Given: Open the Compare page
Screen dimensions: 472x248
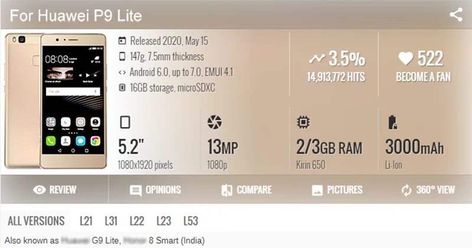Looking at the screenshot, I should tap(246, 190).
